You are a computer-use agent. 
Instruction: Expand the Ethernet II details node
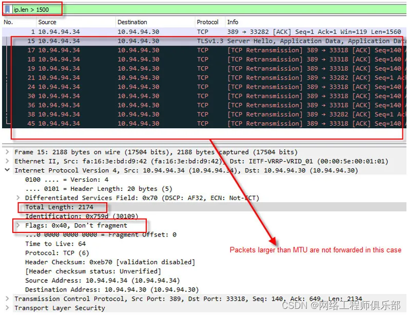coord(7,161)
